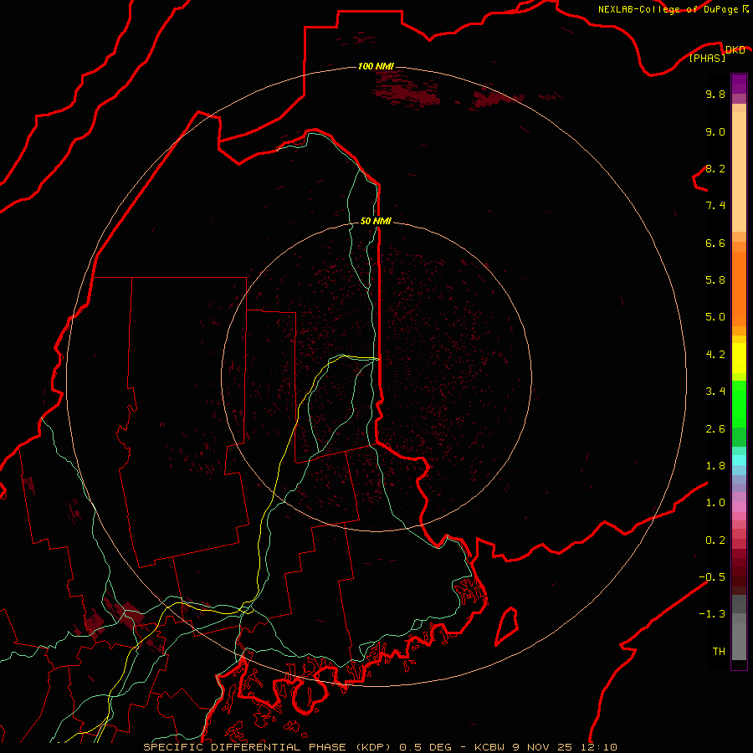The height and width of the screenshot is (753, 753).
Task: Click the 1.0 scale value
Action: coord(715,503)
